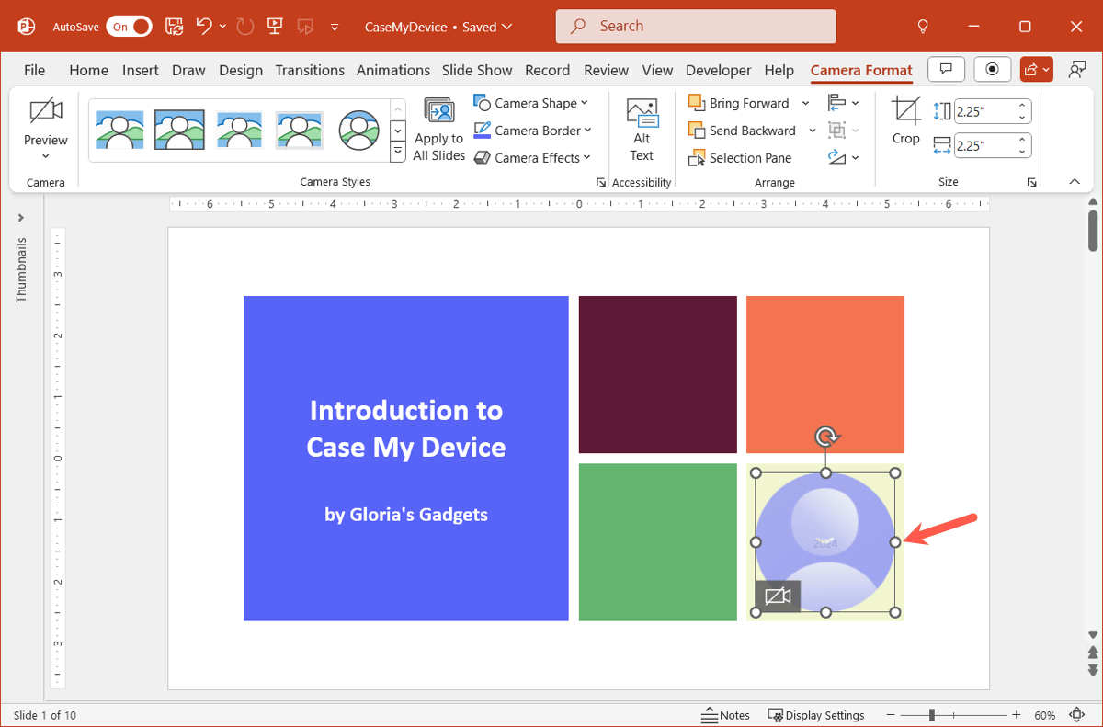Open the Share button dropdown
1103x727 pixels.
point(1037,69)
